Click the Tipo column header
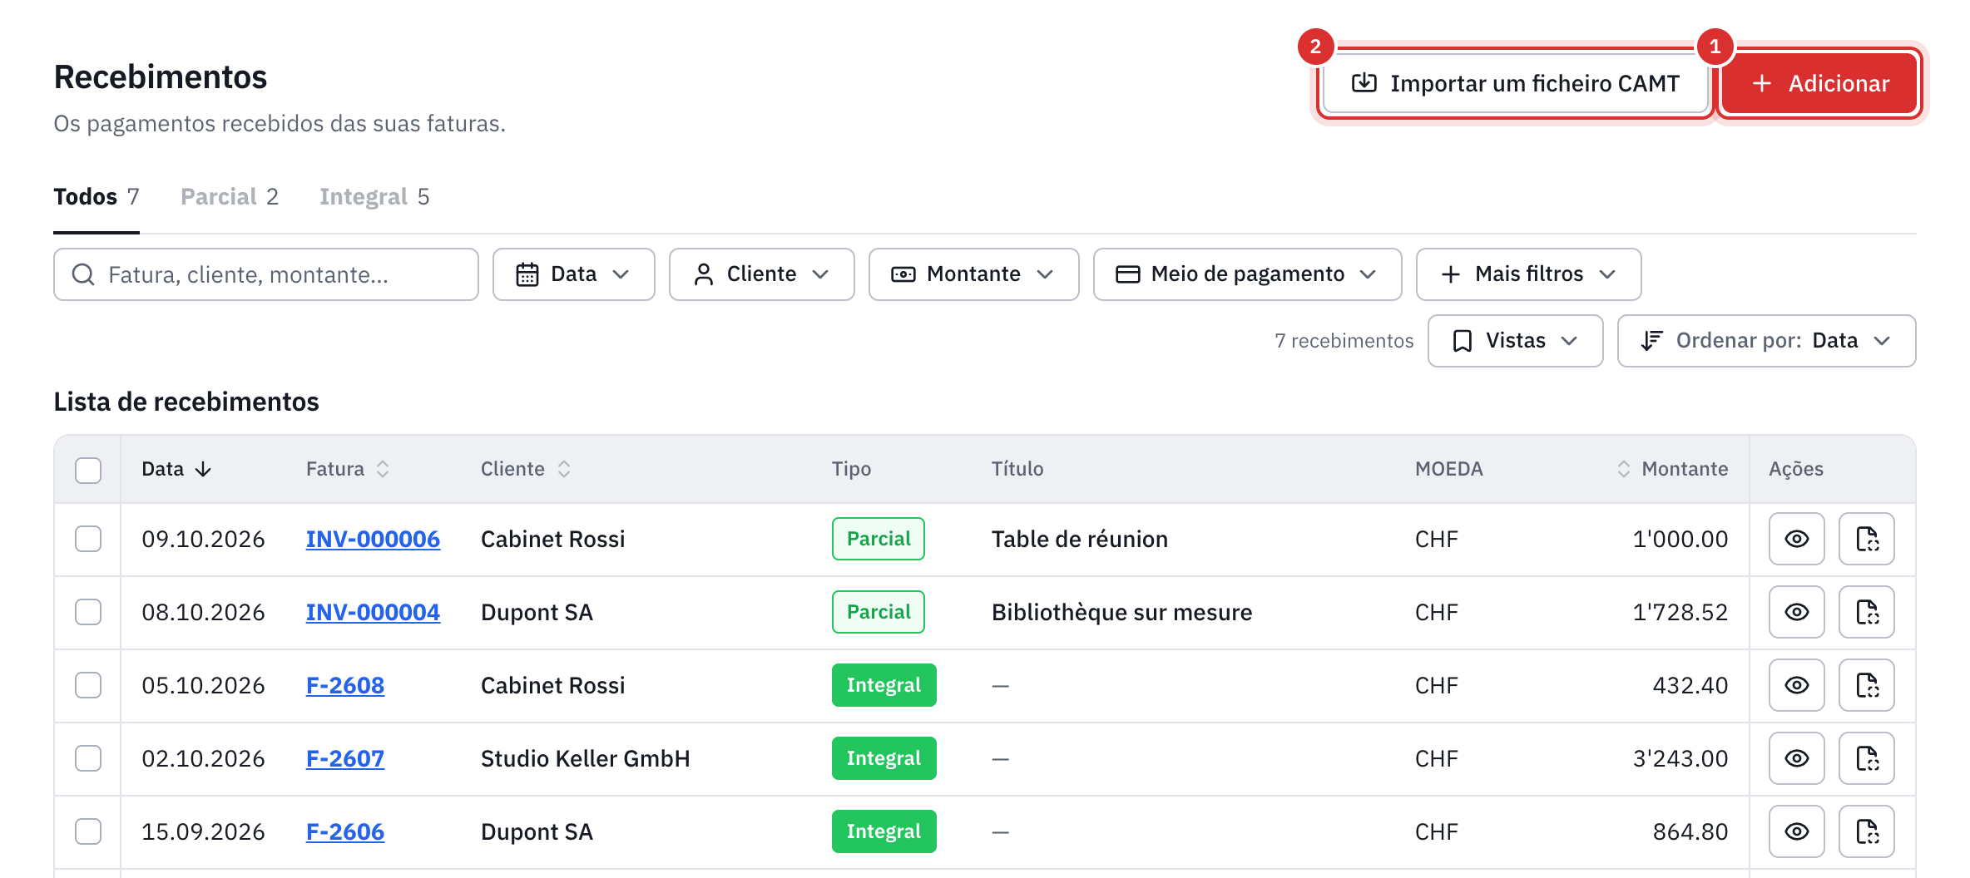The image size is (1970, 878). pyautogui.click(x=851, y=469)
